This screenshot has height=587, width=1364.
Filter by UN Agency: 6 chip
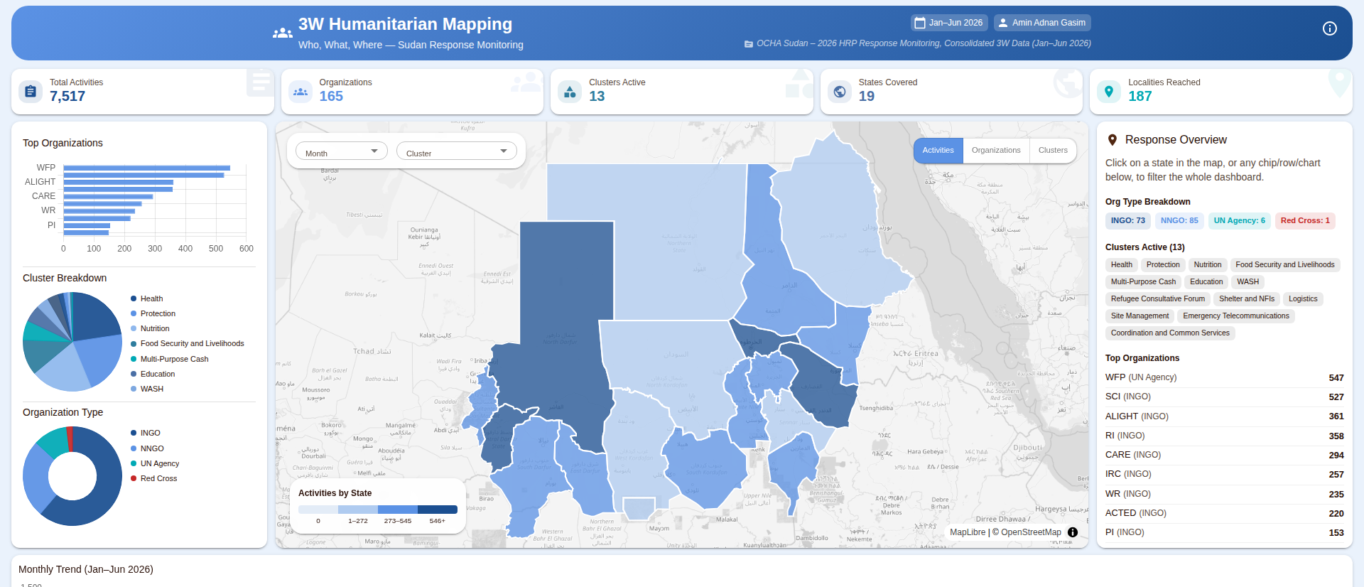(1240, 221)
